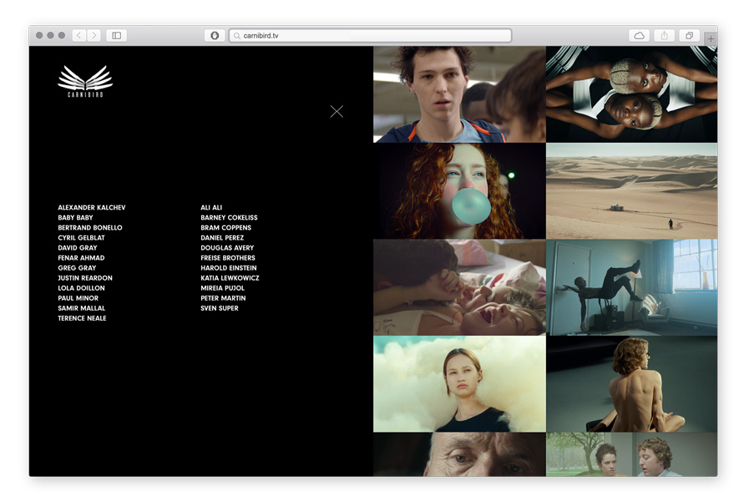The width and height of the screenshot is (744, 501).
Task: Click the Carnibird winged logo
Action: 85,81
